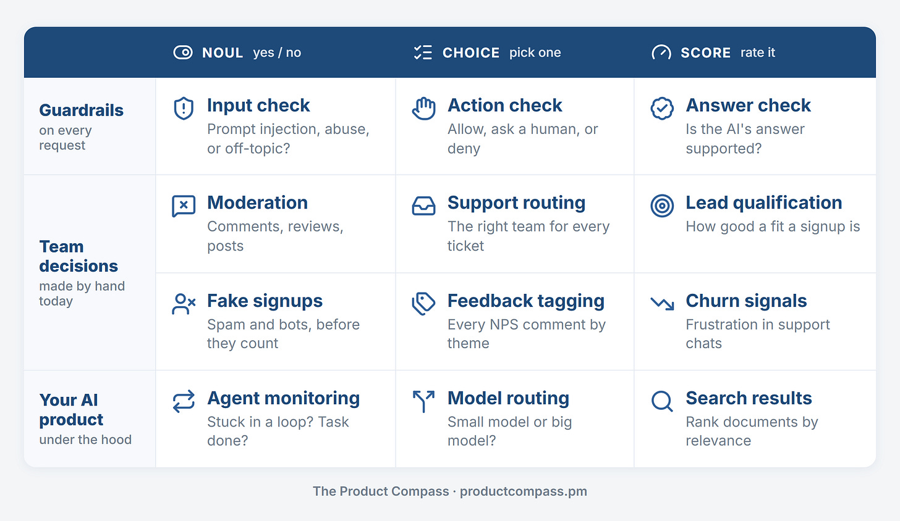Click the productcompass.pm footer text

[x=524, y=491]
